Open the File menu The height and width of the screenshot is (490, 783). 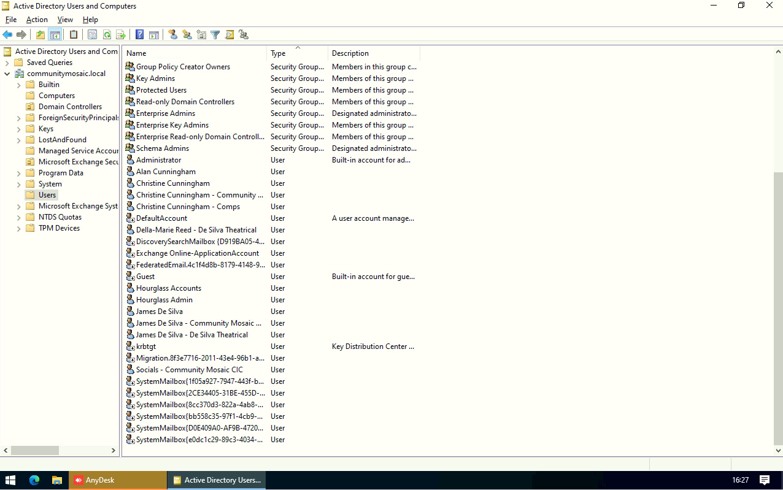[x=11, y=20]
